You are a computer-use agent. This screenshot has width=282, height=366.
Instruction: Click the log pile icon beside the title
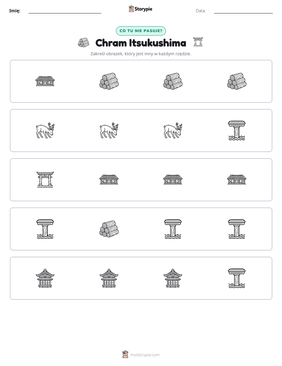point(83,43)
